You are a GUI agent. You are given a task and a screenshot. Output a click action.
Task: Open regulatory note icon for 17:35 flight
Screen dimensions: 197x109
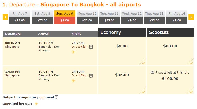(91, 76)
